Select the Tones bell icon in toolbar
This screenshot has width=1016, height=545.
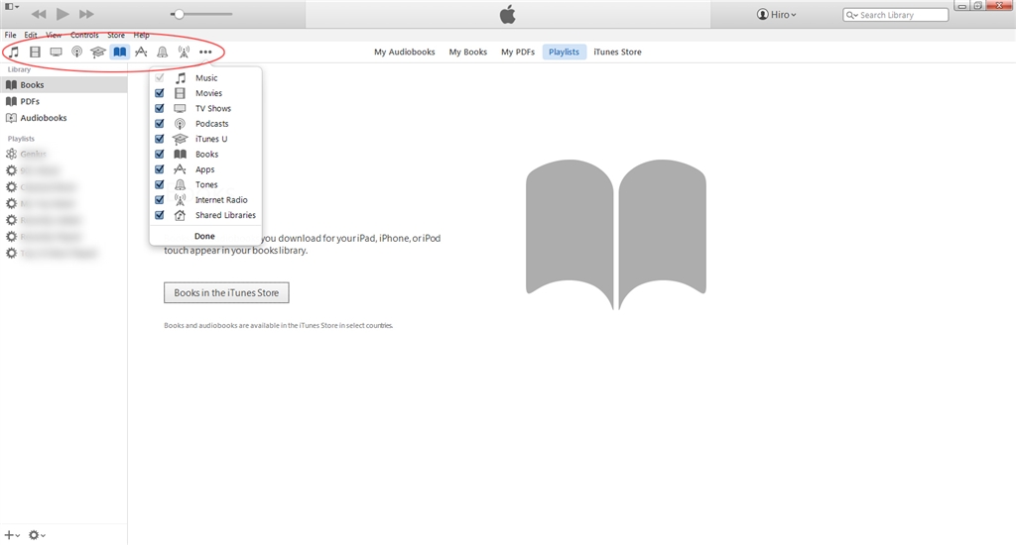(163, 52)
